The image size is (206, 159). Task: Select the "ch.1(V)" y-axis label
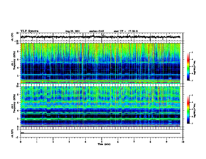coord(12,37)
